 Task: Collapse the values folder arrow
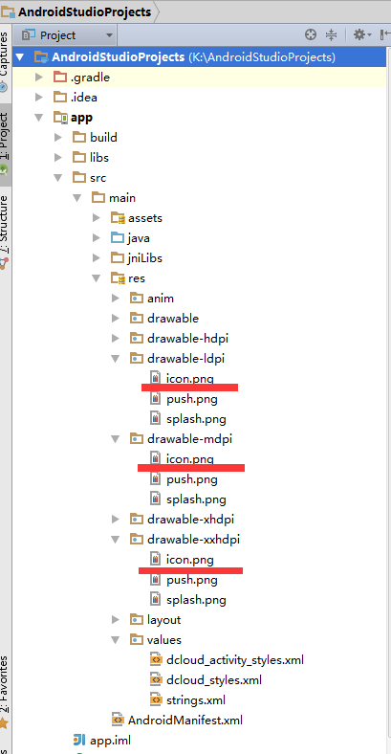(x=116, y=640)
